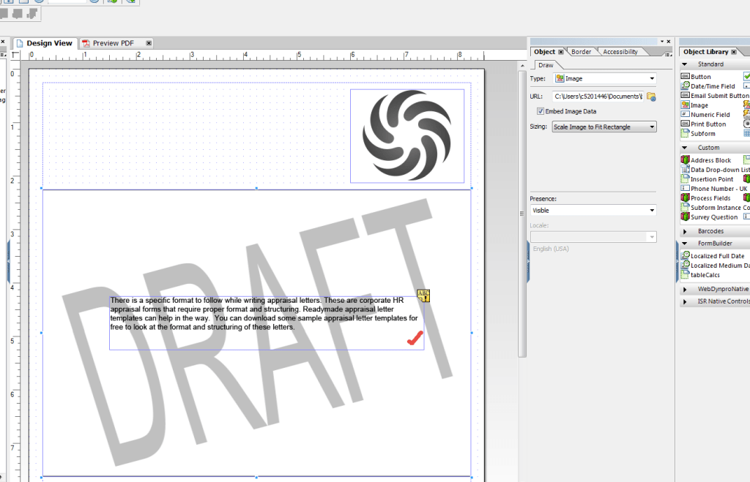Insert a Numeric Field from the Standard library
The height and width of the screenshot is (482, 750).
(x=709, y=114)
